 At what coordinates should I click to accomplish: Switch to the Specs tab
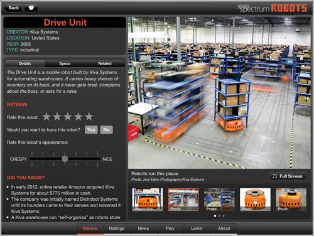tap(65, 63)
